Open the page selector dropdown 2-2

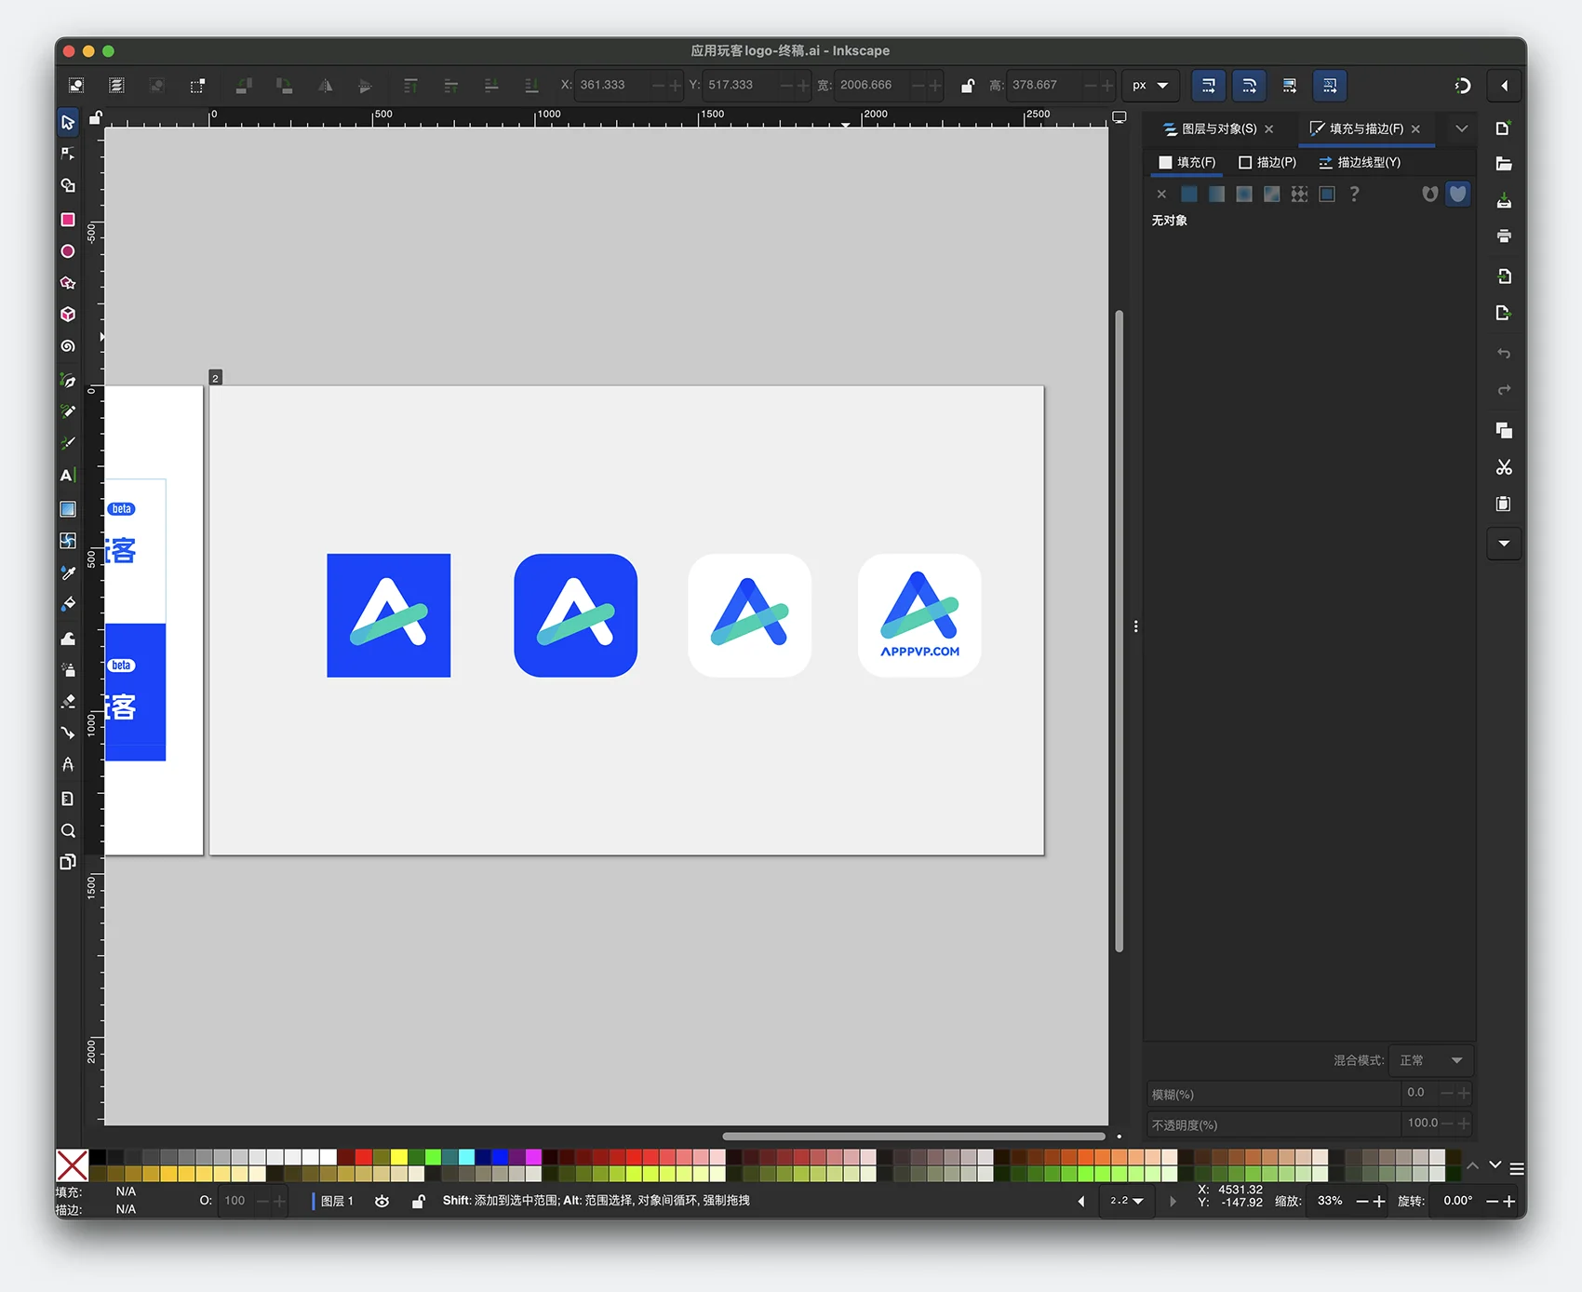point(1126,1202)
